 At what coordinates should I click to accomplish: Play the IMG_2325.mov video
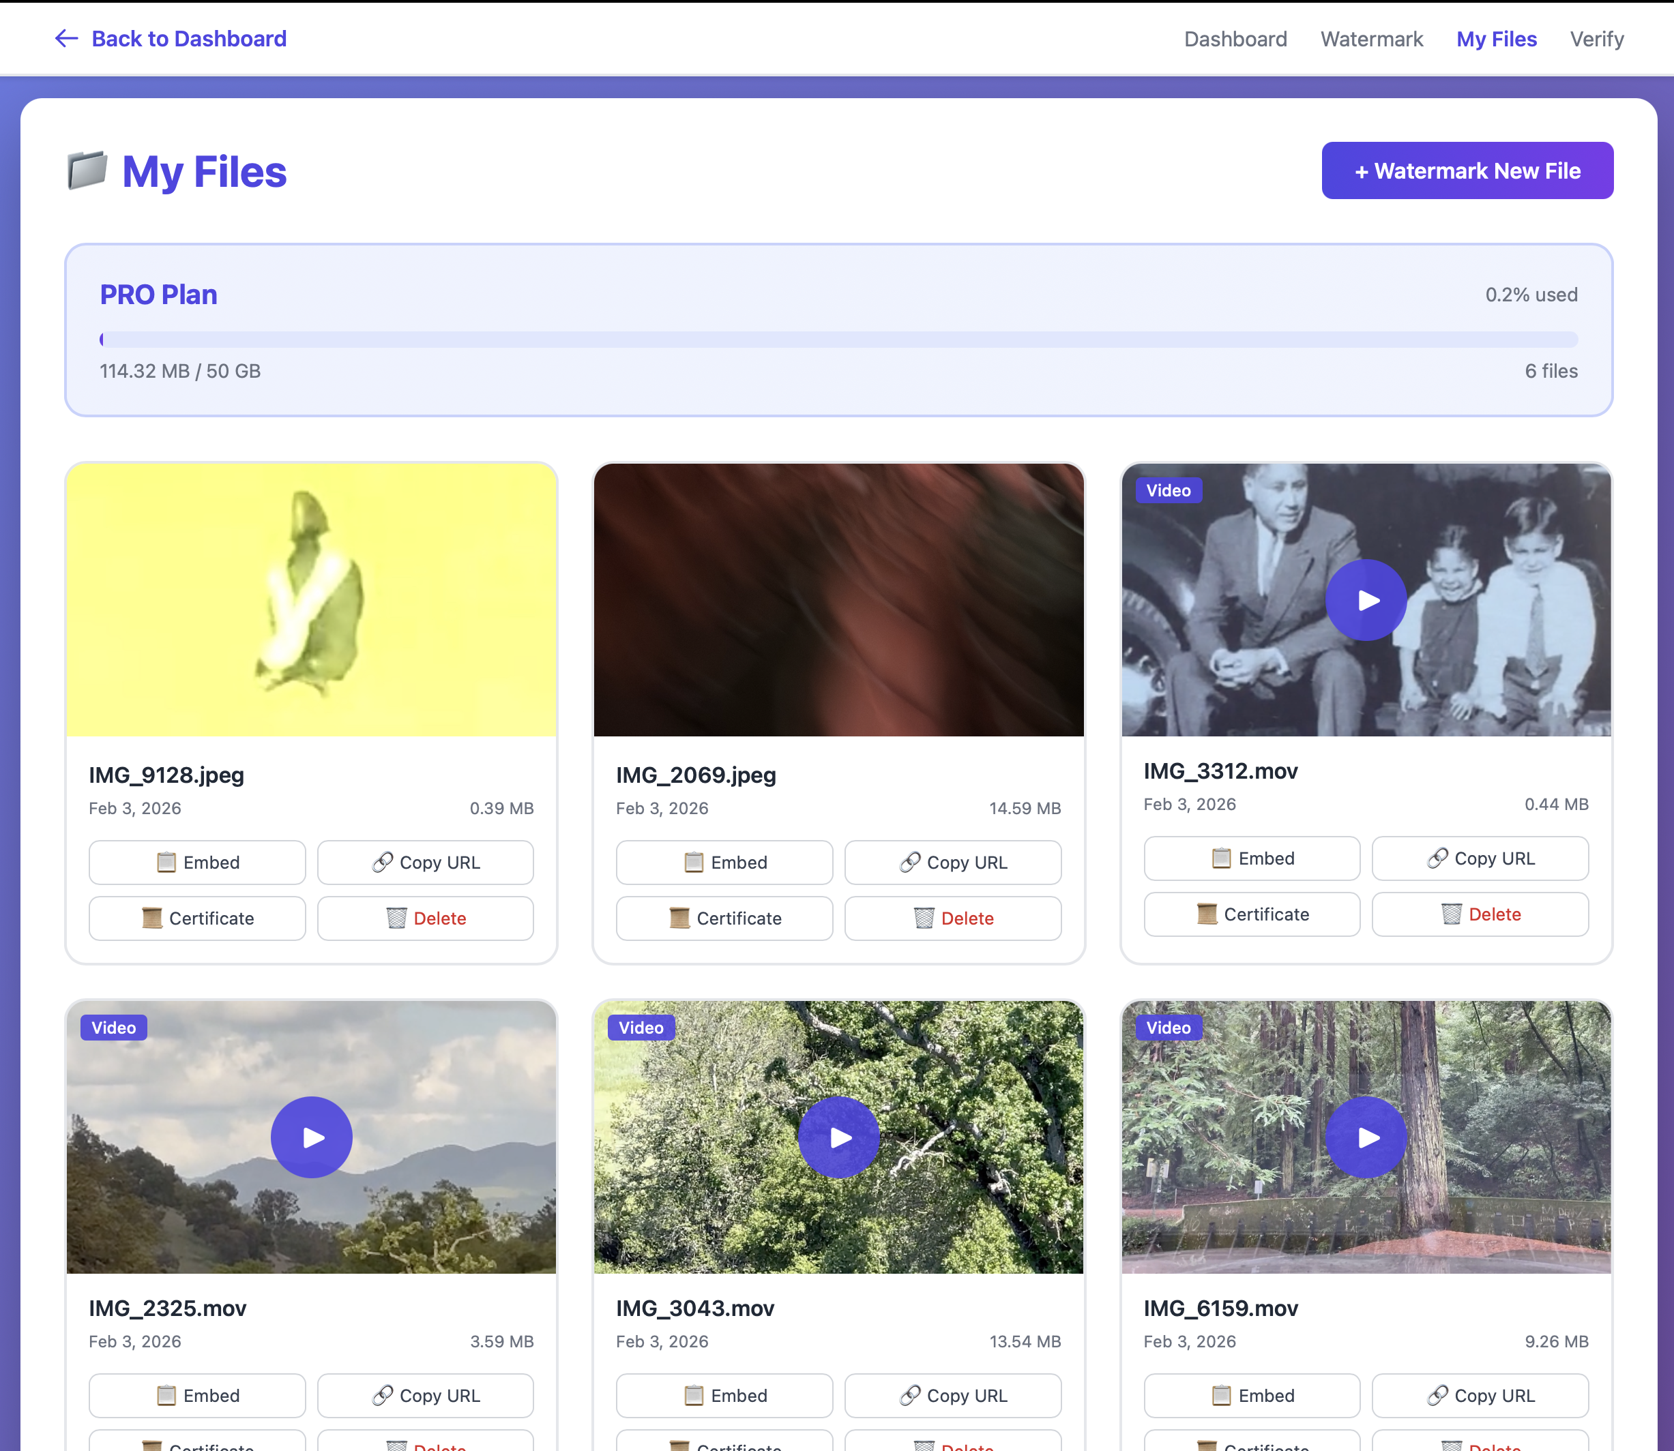point(311,1137)
